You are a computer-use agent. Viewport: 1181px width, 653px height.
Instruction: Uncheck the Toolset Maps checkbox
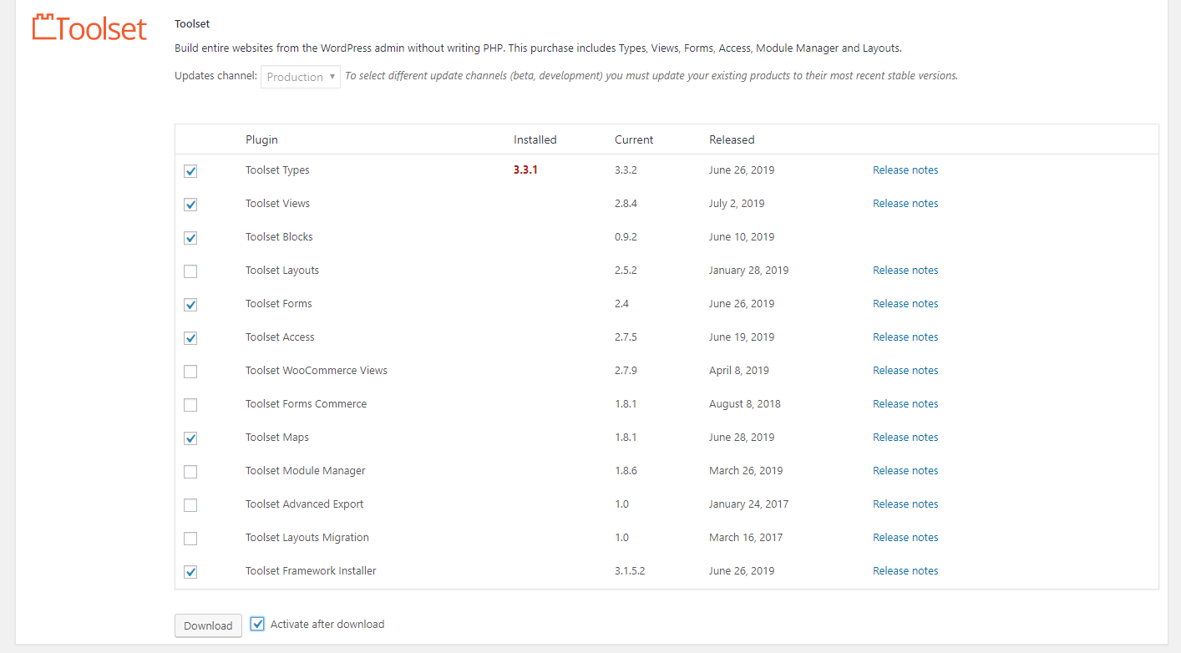[190, 438]
